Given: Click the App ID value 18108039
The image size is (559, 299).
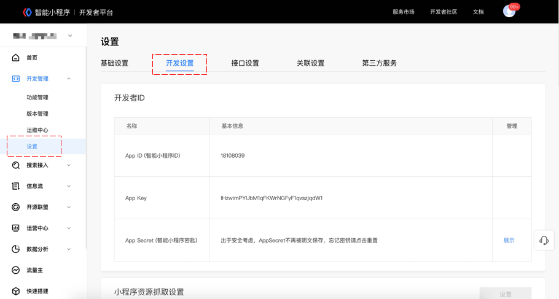Looking at the screenshot, I should [x=232, y=155].
